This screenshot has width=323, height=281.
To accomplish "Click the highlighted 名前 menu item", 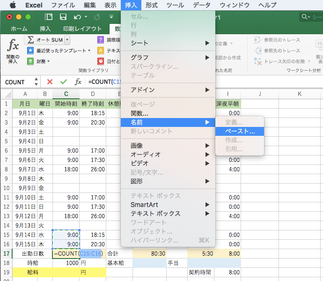I will pyautogui.click(x=168, y=122).
